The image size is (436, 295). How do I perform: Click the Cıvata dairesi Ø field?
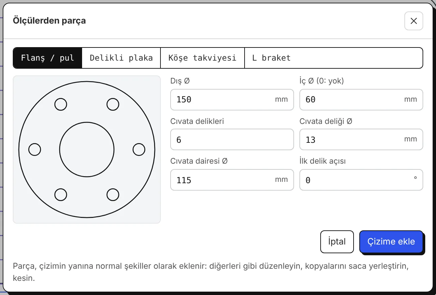click(x=232, y=180)
